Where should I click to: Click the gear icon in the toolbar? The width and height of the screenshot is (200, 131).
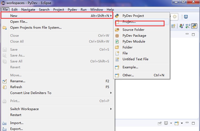point(175,17)
